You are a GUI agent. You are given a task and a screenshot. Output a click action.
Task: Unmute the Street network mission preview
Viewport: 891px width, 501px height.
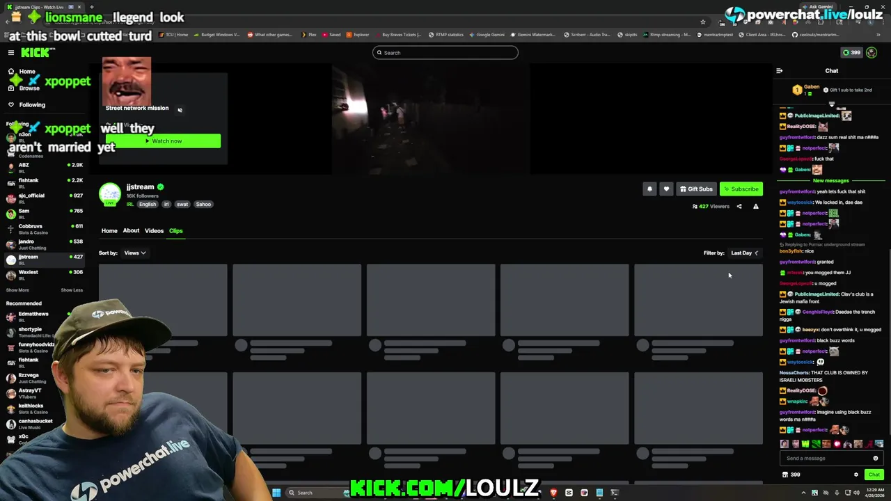[x=180, y=110]
